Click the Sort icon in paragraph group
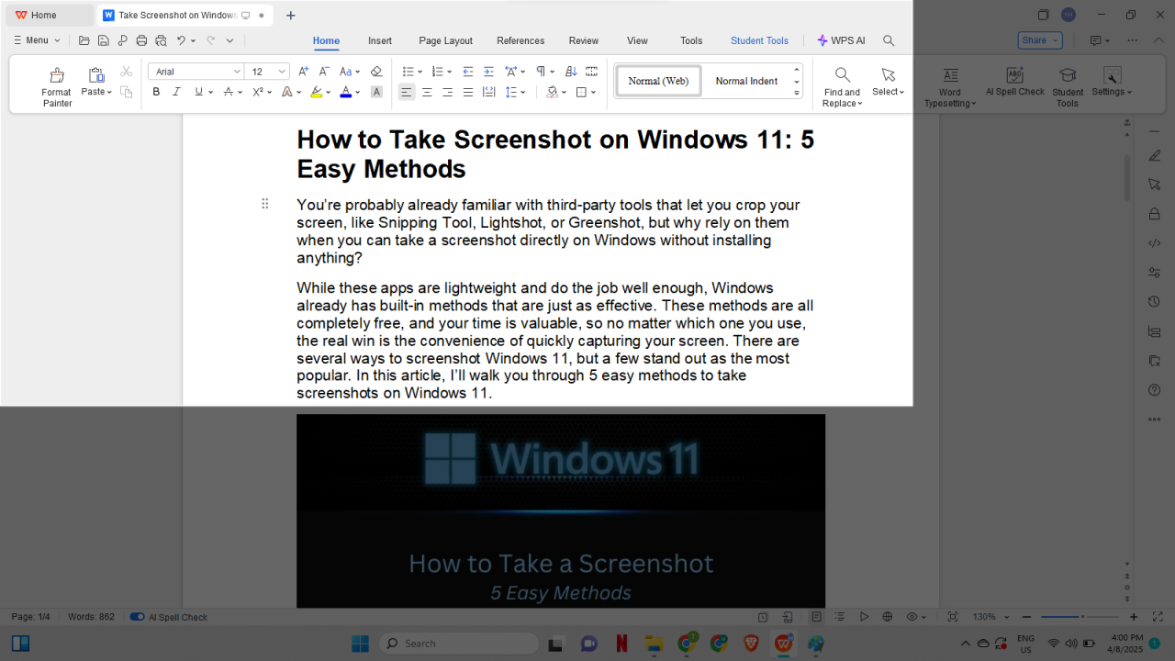The width and height of the screenshot is (1175, 661). 571,72
